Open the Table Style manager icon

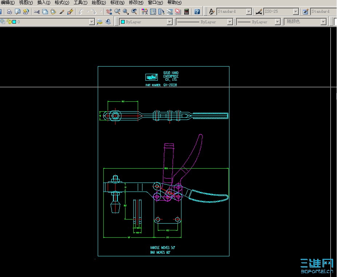point(305,12)
